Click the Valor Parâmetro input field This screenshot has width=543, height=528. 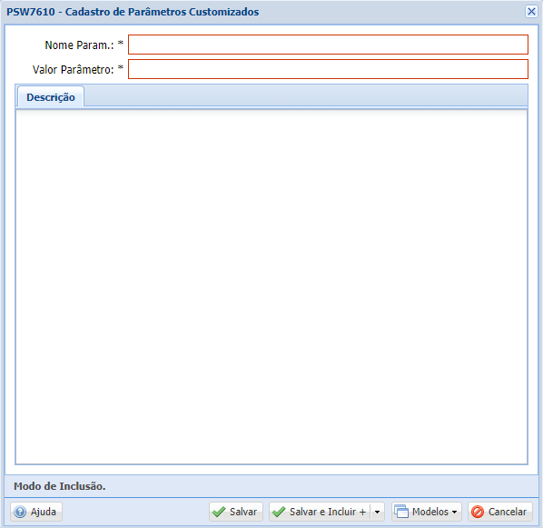(328, 69)
